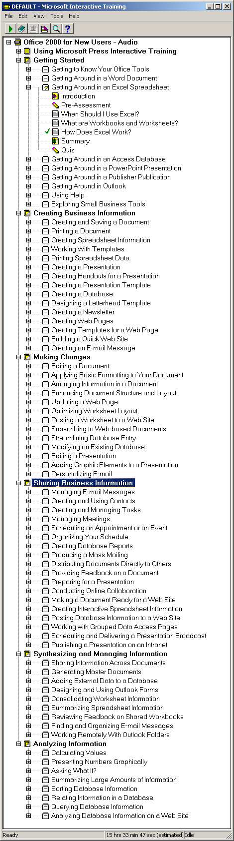Image resolution: width=234 pixels, height=841 pixels.
Task: Click the green summary icon next to Summary
Action: point(55,141)
